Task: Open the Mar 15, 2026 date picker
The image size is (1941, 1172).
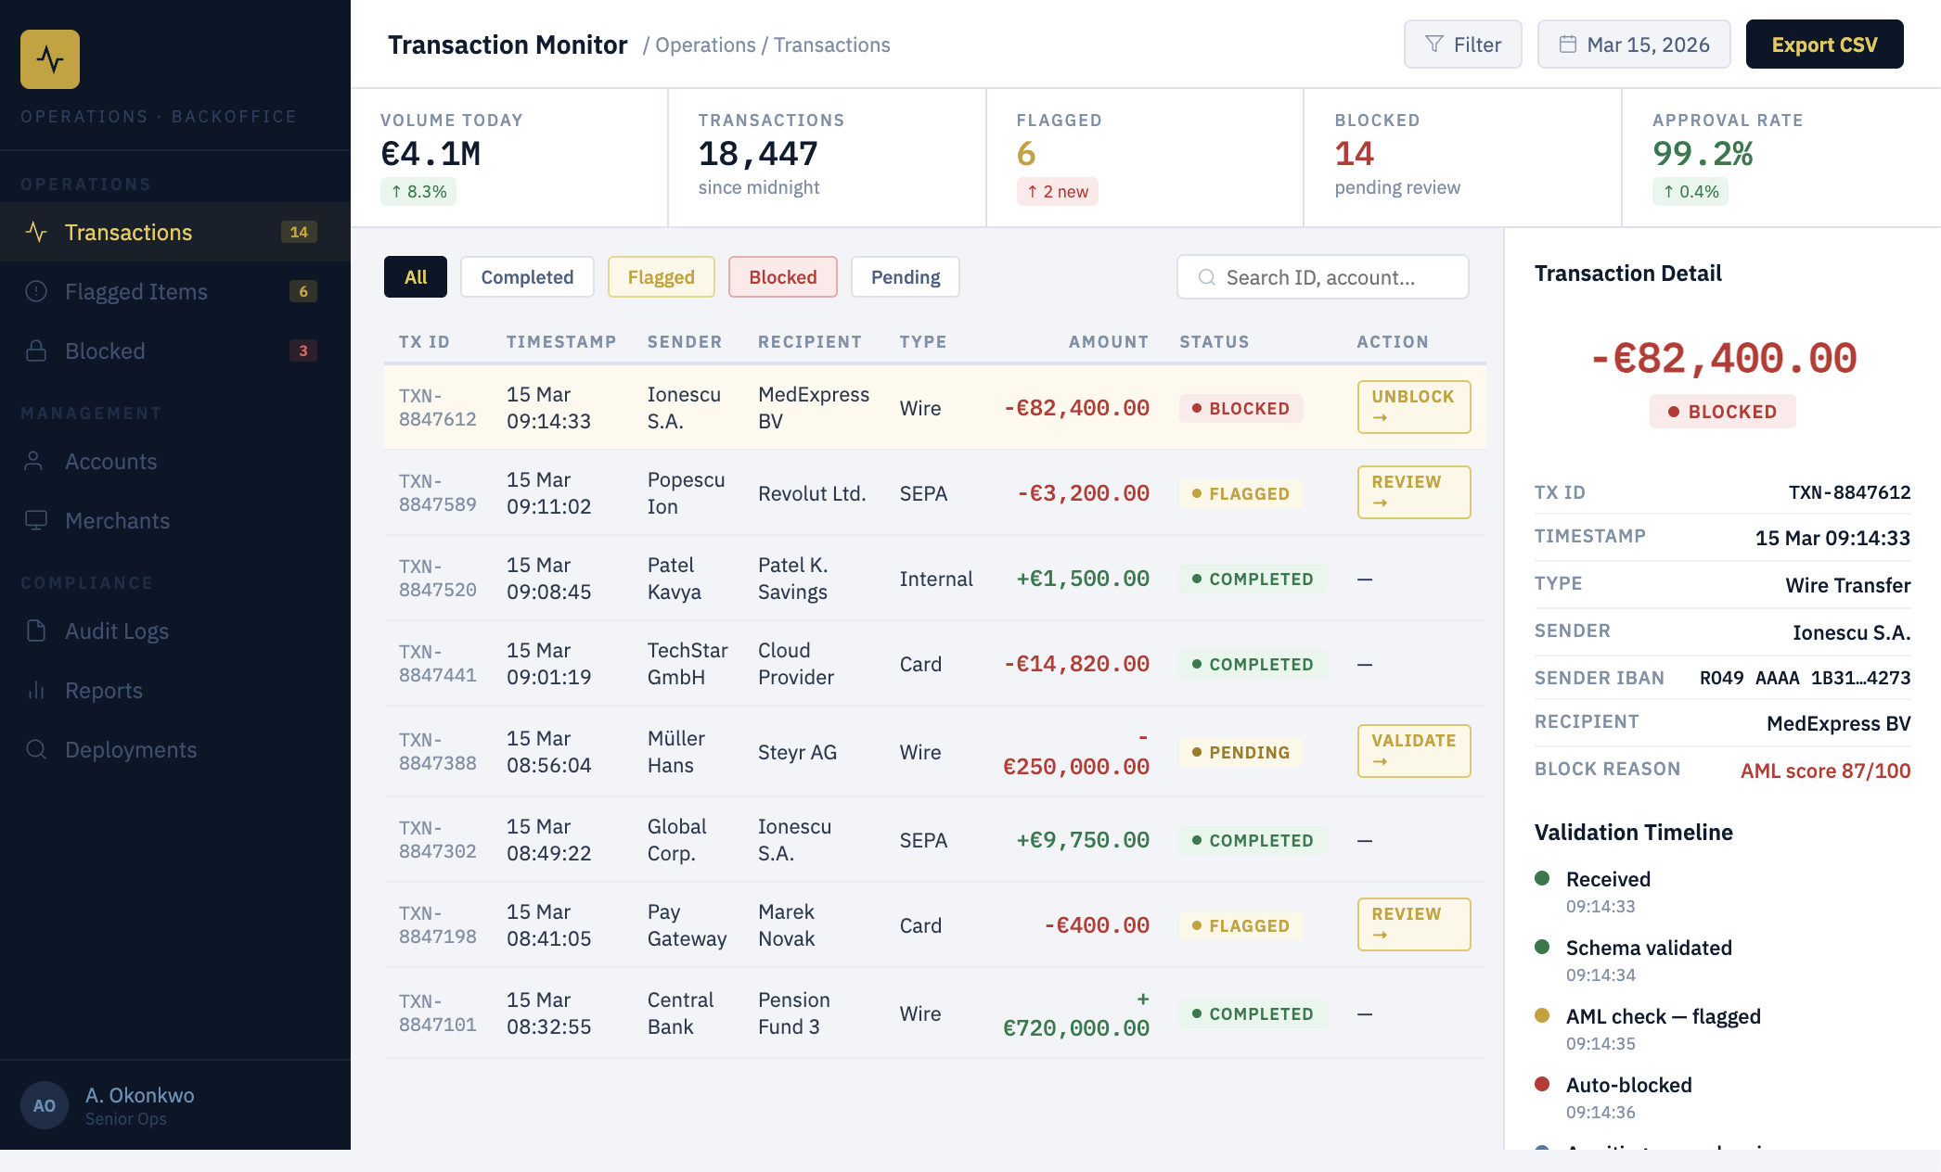Action: click(1633, 45)
